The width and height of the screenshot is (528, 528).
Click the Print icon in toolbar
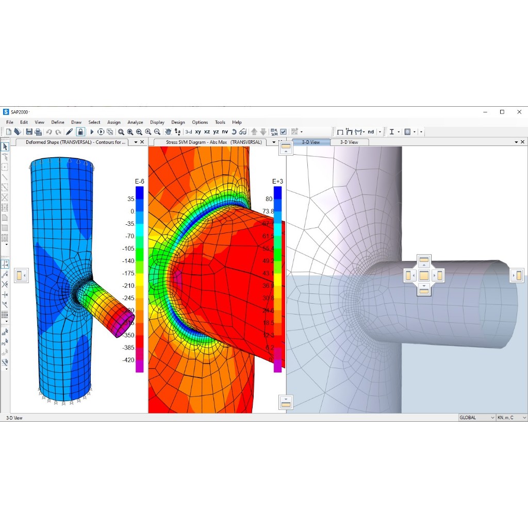(x=38, y=131)
